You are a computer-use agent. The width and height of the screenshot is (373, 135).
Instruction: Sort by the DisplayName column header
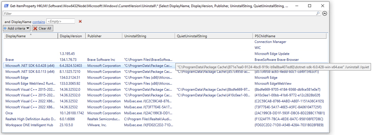(16, 36)
